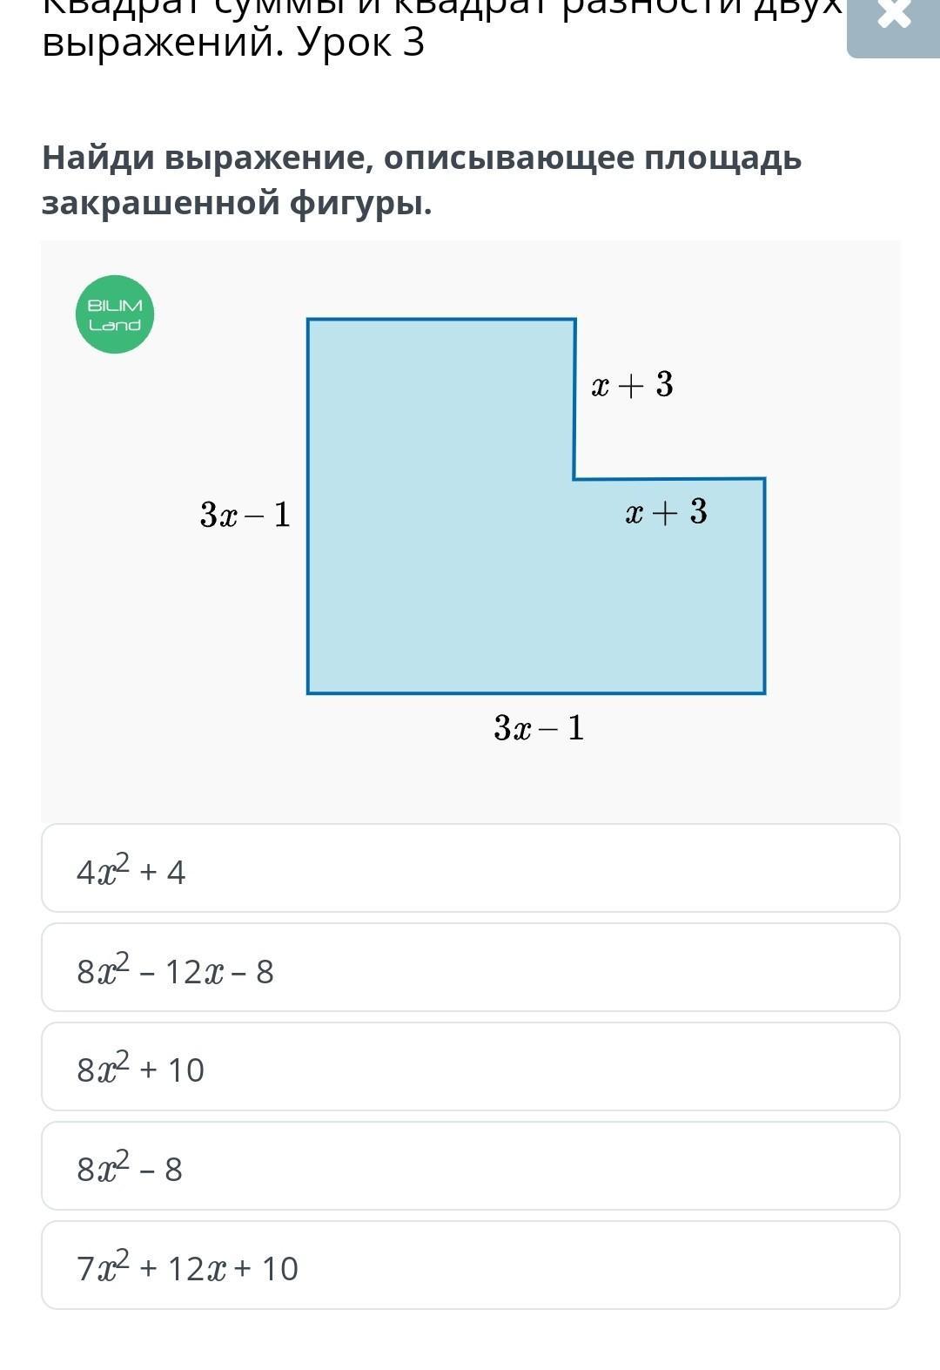Click the word 'BILIM' in the green badge
The image size is (940, 1370).
115,306
